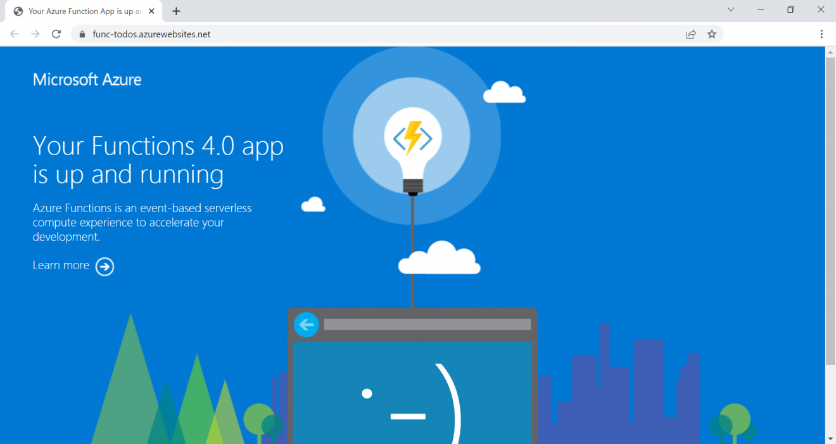Bookmark this page using the star icon
This screenshot has height=444, width=836.
pos(712,34)
